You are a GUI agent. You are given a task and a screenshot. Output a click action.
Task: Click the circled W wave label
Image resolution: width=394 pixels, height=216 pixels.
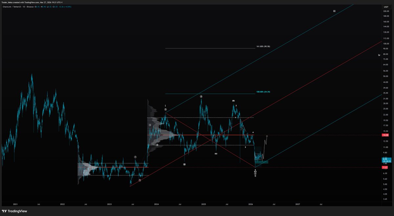click(185, 164)
